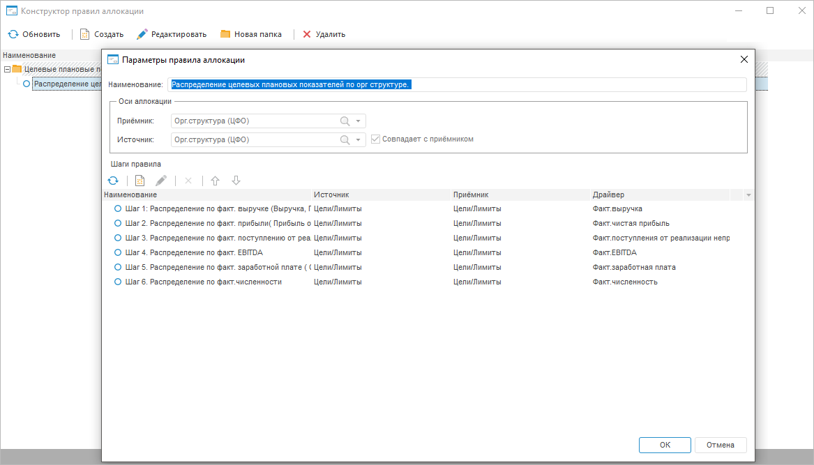The height and width of the screenshot is (465, 814).
Task: Open the column settings arrow beside the Драйвер header
Action: tap(748, 195)
